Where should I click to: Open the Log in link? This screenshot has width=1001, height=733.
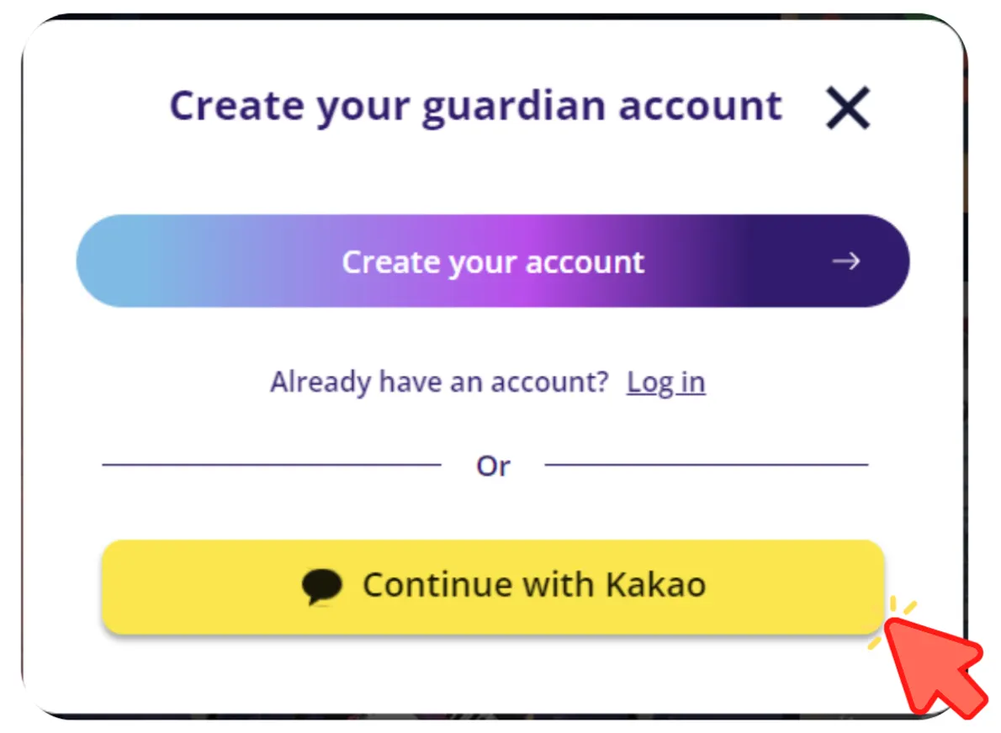pos(666,382)
